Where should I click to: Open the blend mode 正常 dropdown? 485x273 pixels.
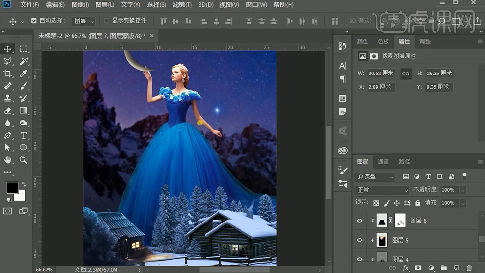(x=382, y=190)
